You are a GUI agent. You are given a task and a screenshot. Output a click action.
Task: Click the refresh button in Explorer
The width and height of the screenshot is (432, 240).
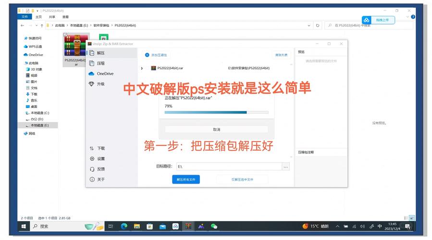click(318, 25)
